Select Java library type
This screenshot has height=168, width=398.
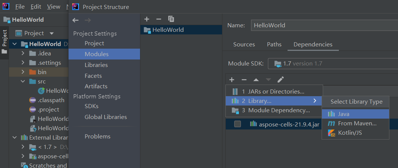(x=355, y=114)
